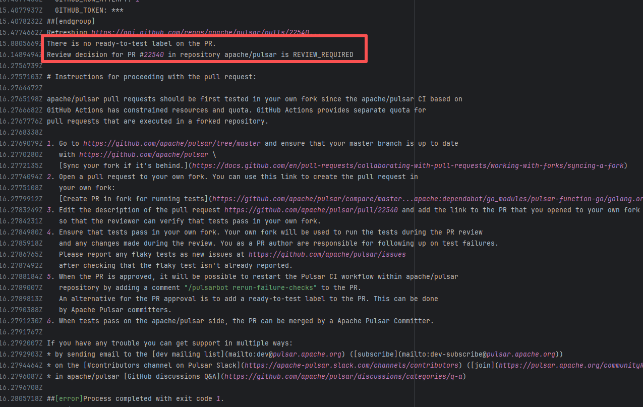Click the "There is no ready-to-test label" line
Viewport: 643px width, 407px height.
(131, 43)
